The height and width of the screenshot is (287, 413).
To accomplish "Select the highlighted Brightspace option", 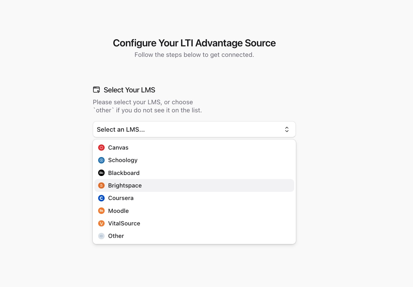I will [194, 185].
